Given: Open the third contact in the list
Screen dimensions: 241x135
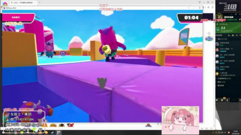Looking at the screenshot, I should point(228,56).
